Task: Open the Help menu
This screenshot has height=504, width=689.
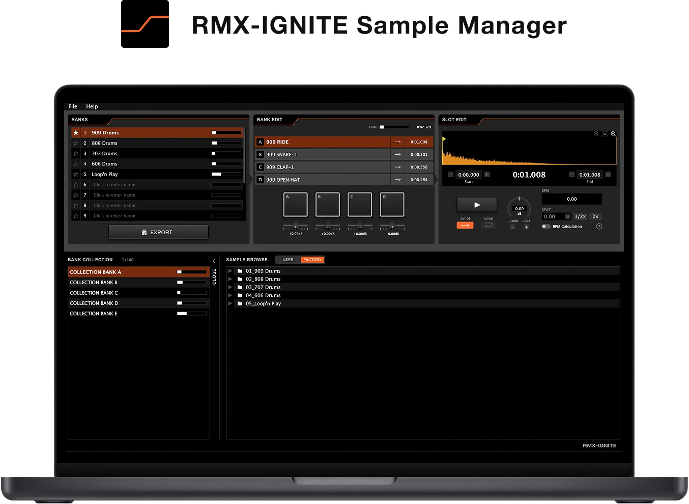Action: 92,106
